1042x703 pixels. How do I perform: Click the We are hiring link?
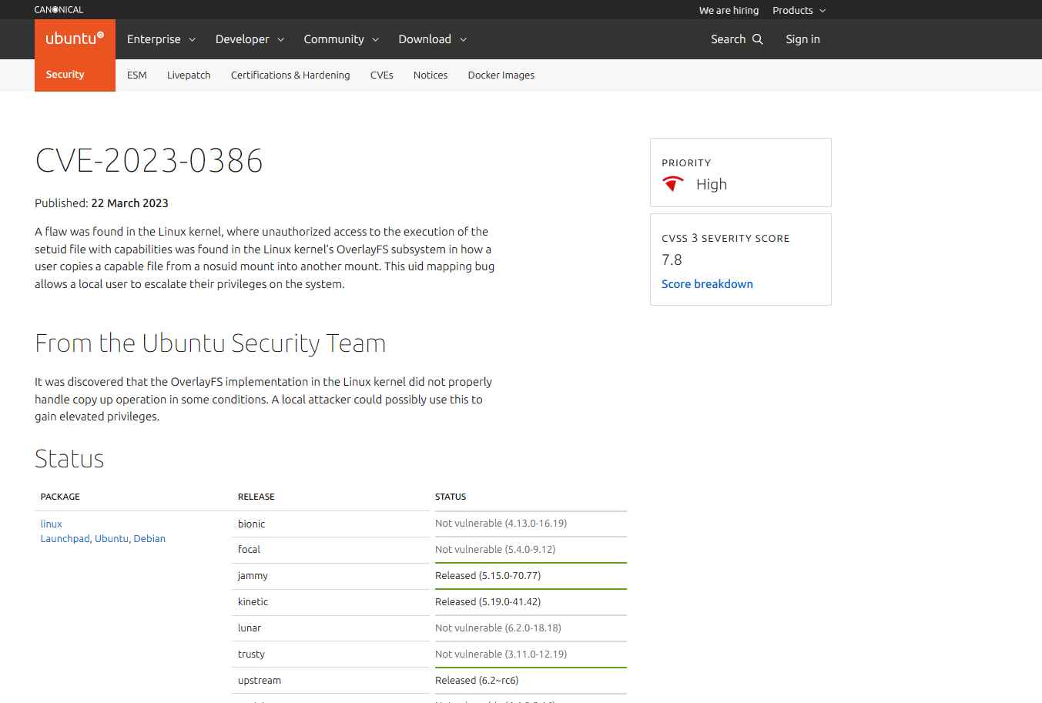(729, 10)
